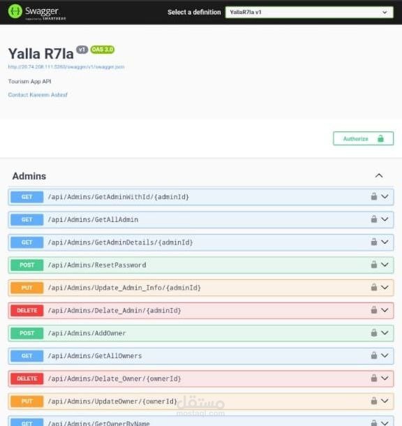The width and height of the screenshot is (402, 426).
Task: Click the Swagger logo icon
Action: tap(15, 11)
